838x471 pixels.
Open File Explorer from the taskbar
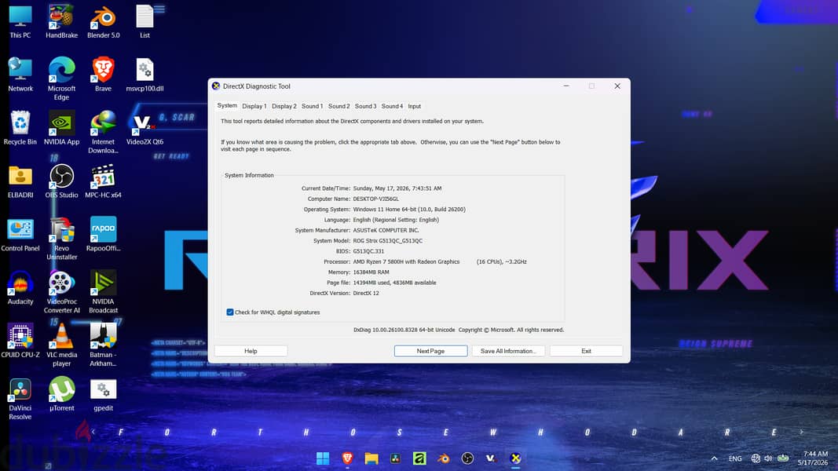[371, 458]
